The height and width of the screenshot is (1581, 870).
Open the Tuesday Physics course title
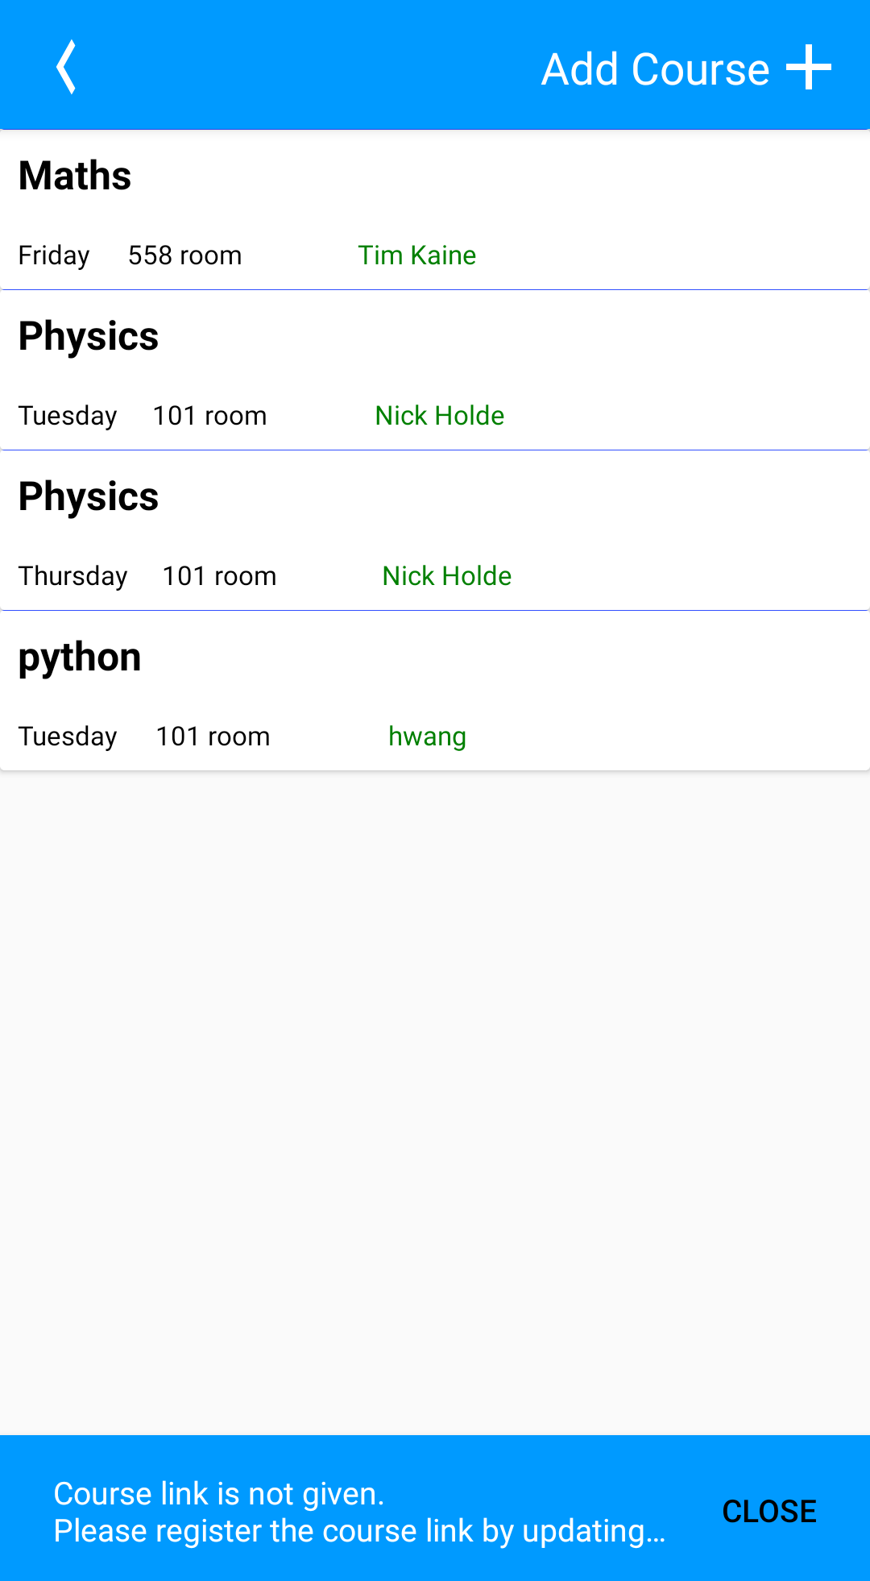89,336
